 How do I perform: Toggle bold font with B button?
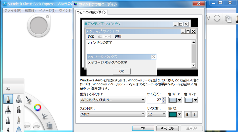tap(188, 114)
